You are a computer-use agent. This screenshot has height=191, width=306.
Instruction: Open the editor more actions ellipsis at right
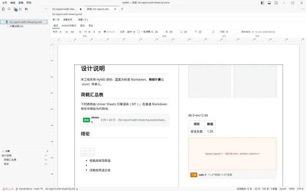(x=303, y=9)
